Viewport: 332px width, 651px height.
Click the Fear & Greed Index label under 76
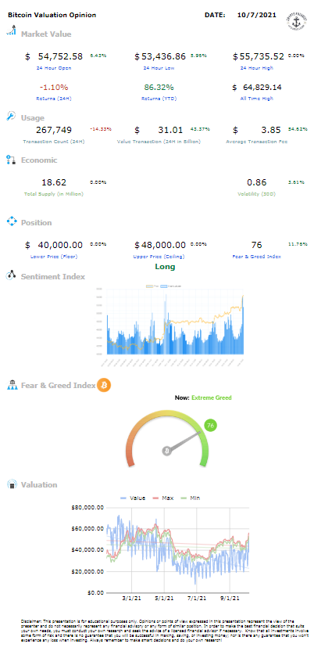[257, 257]
